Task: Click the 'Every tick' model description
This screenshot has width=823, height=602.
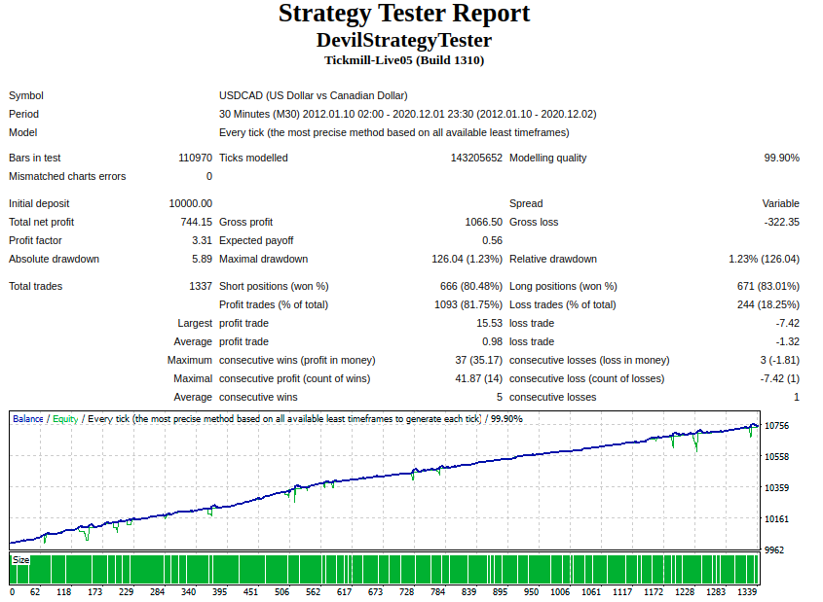Action: tap(393, 132)
